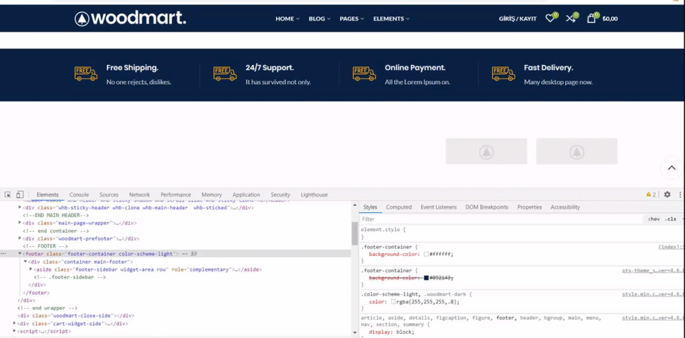Select the <!-- end wrapper --> comment node
This screenshot has height=338, width=685.
[47, 308]
